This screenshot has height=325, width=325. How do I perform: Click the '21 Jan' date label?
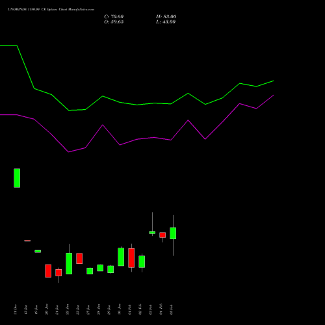click(57, 309)
